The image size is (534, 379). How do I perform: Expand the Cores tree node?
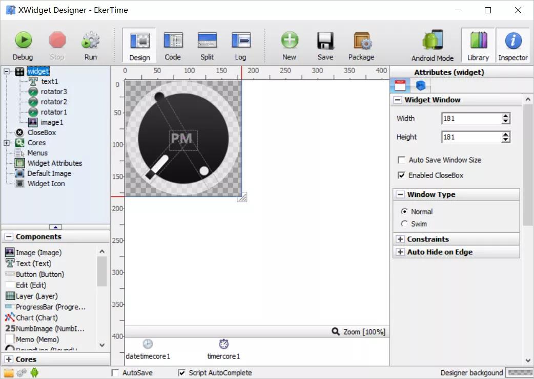(x=7, y=143)
